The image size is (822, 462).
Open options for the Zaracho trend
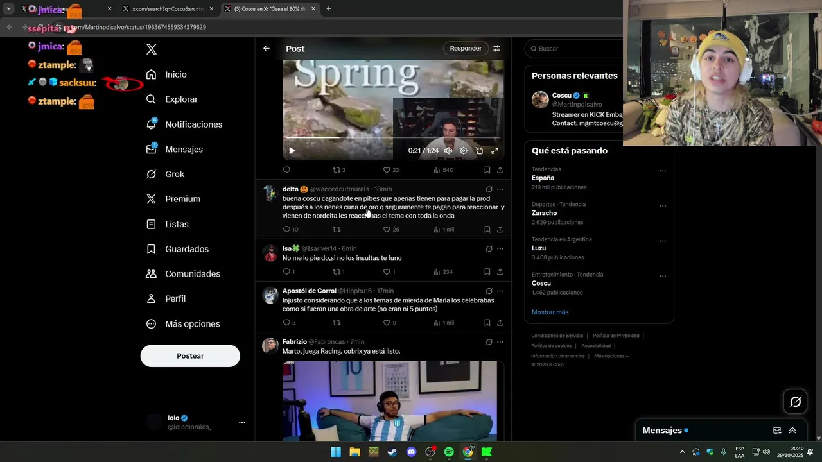point(663,206)
